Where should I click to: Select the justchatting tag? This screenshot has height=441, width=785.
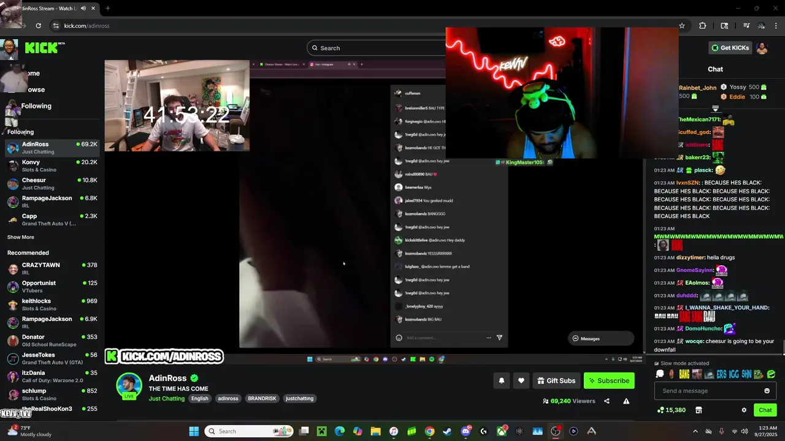tap(300, 398)
